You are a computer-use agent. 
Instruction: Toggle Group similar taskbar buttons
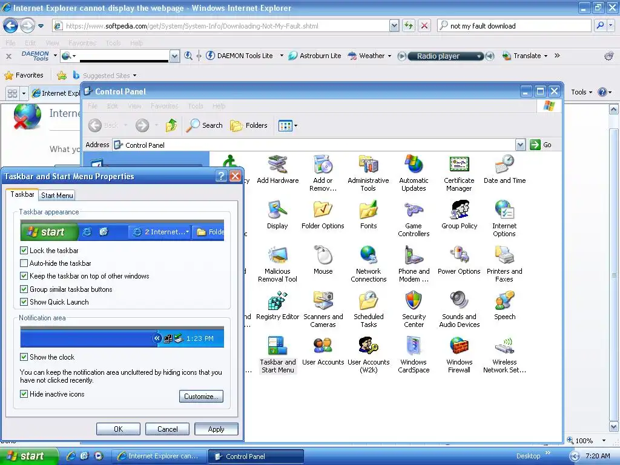[x=24, y=289]
